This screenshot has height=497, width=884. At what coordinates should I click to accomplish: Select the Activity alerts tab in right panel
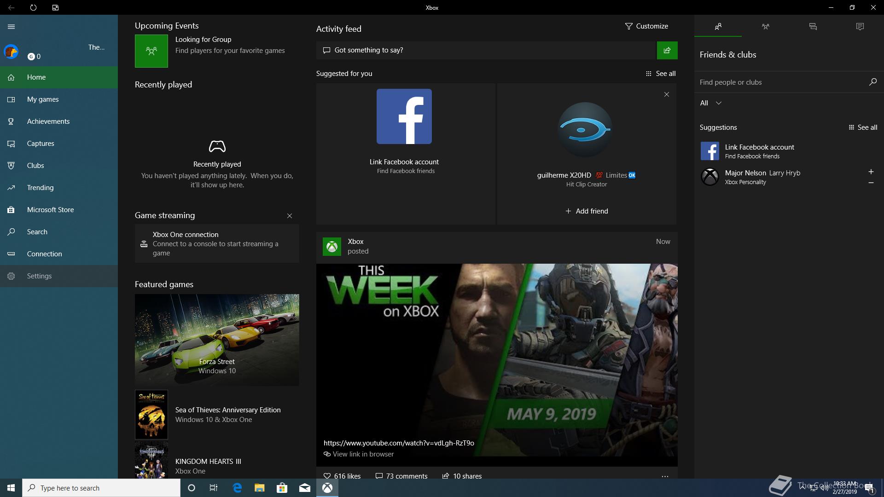pos(860,27)
